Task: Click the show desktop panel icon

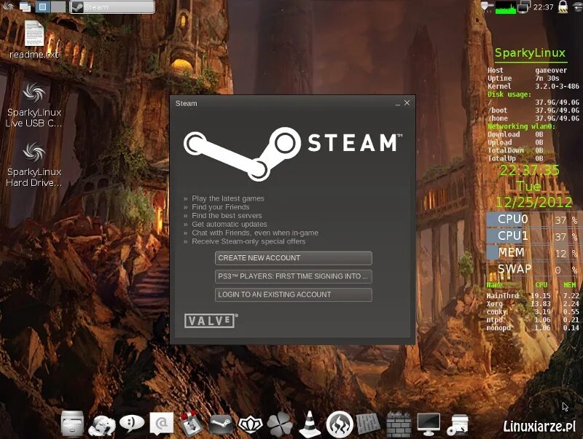Action: tap(25, 7)
